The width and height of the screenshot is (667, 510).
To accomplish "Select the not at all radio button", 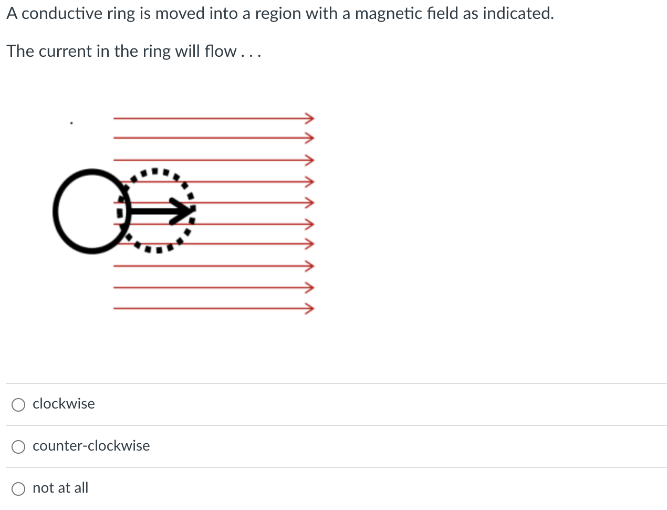I will pyautogui.click(x=18, y=488).
